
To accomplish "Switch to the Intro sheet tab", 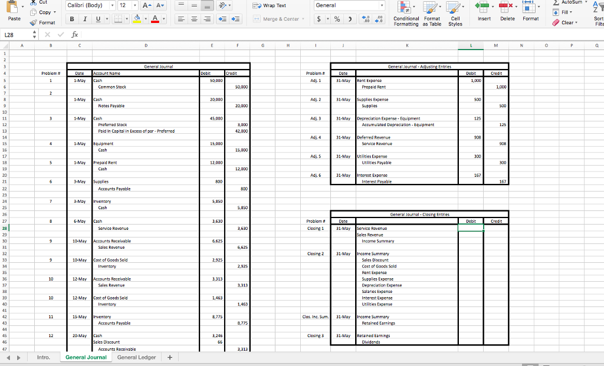I will [44, 357].
